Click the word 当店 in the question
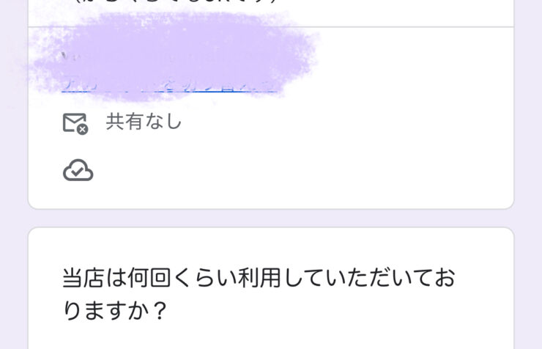 click(x=83, y=278)
